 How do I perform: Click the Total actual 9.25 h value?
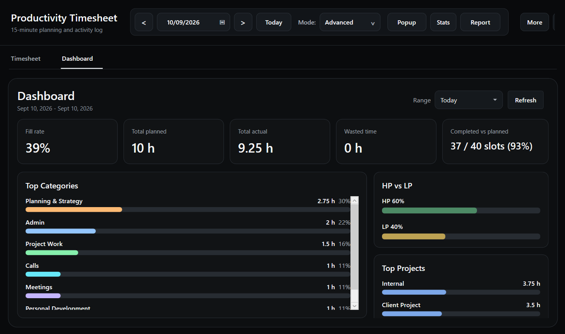pyautogui.click(x=255, y=148)
